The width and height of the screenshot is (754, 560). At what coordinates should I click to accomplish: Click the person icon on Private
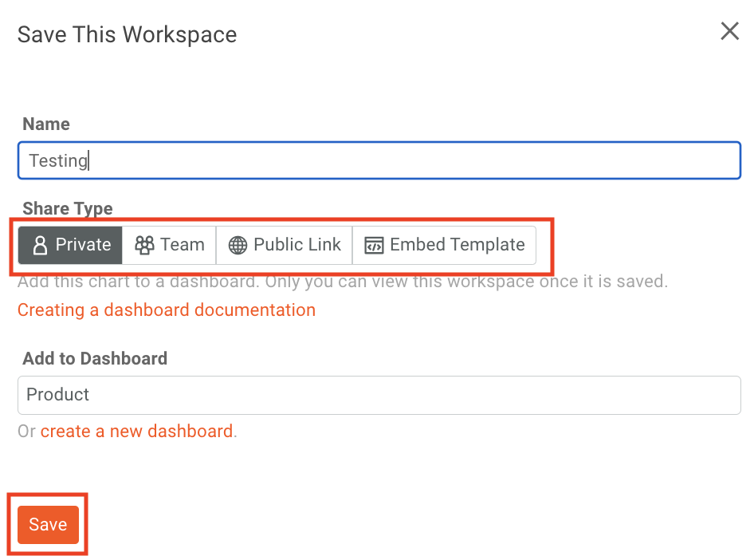pos(40,246)
